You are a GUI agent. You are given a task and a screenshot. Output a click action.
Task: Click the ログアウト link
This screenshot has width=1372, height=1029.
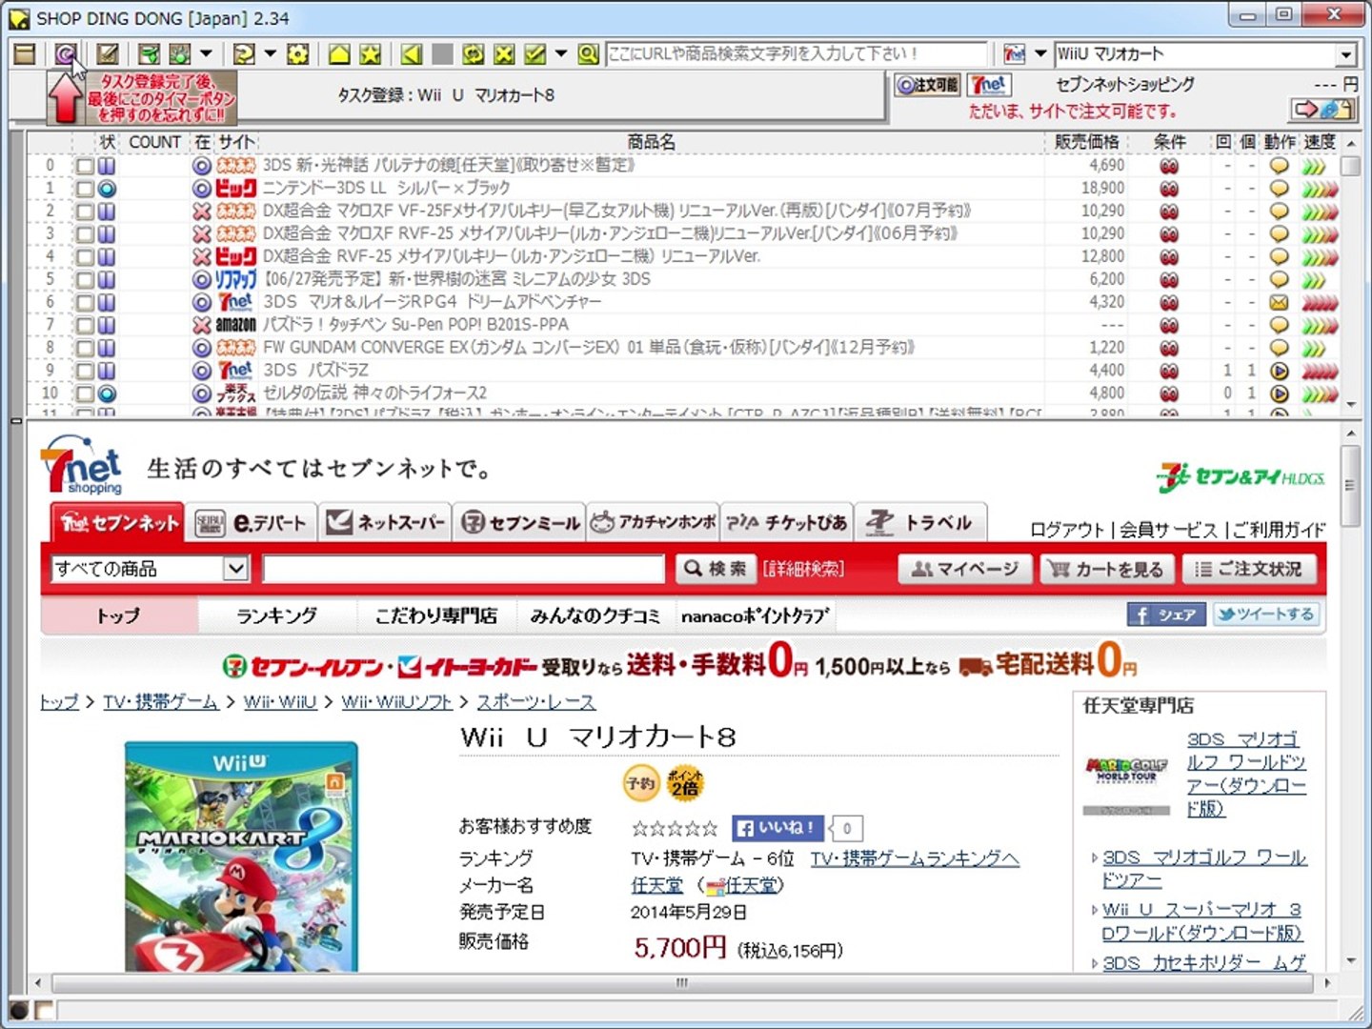1067,530
